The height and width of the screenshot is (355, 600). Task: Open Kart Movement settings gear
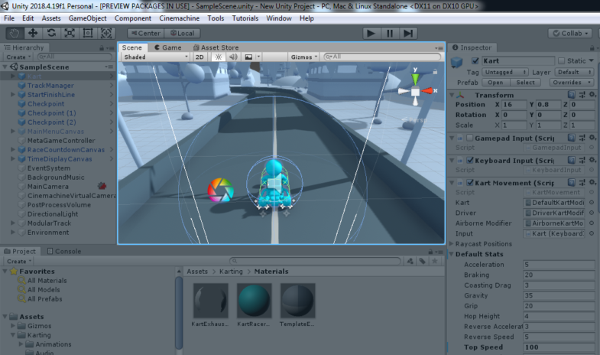(592, 183)
